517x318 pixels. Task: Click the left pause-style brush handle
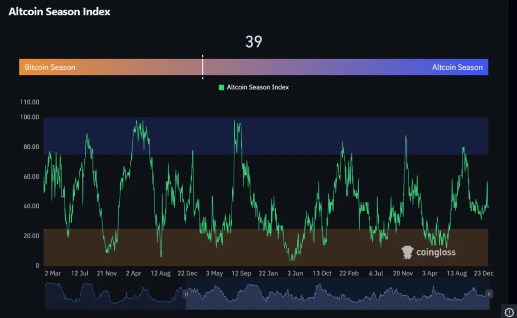tap(186, 294)
